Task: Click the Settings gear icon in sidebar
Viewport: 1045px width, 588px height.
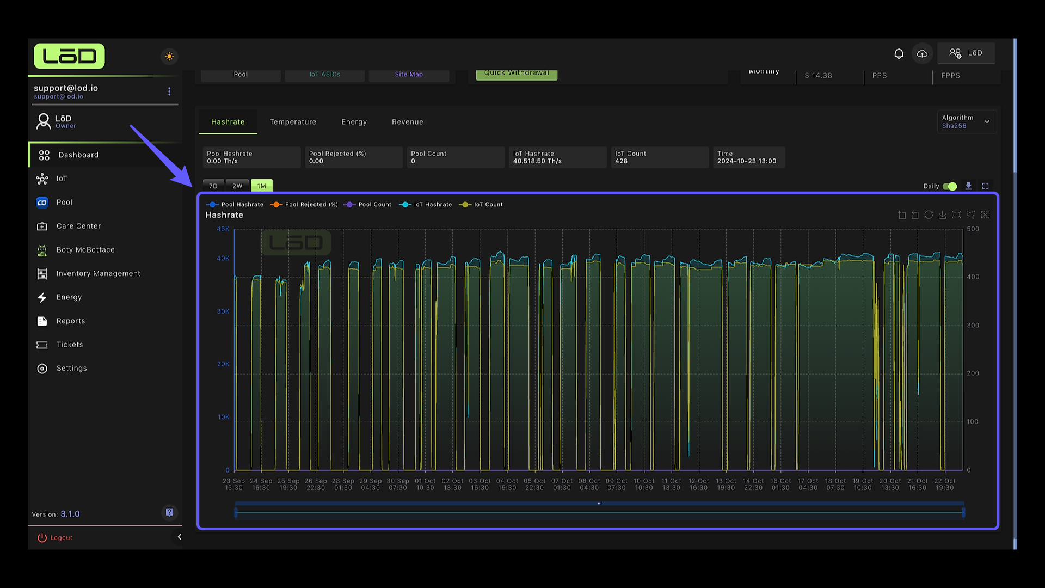Action: click(x=42, y=369)
